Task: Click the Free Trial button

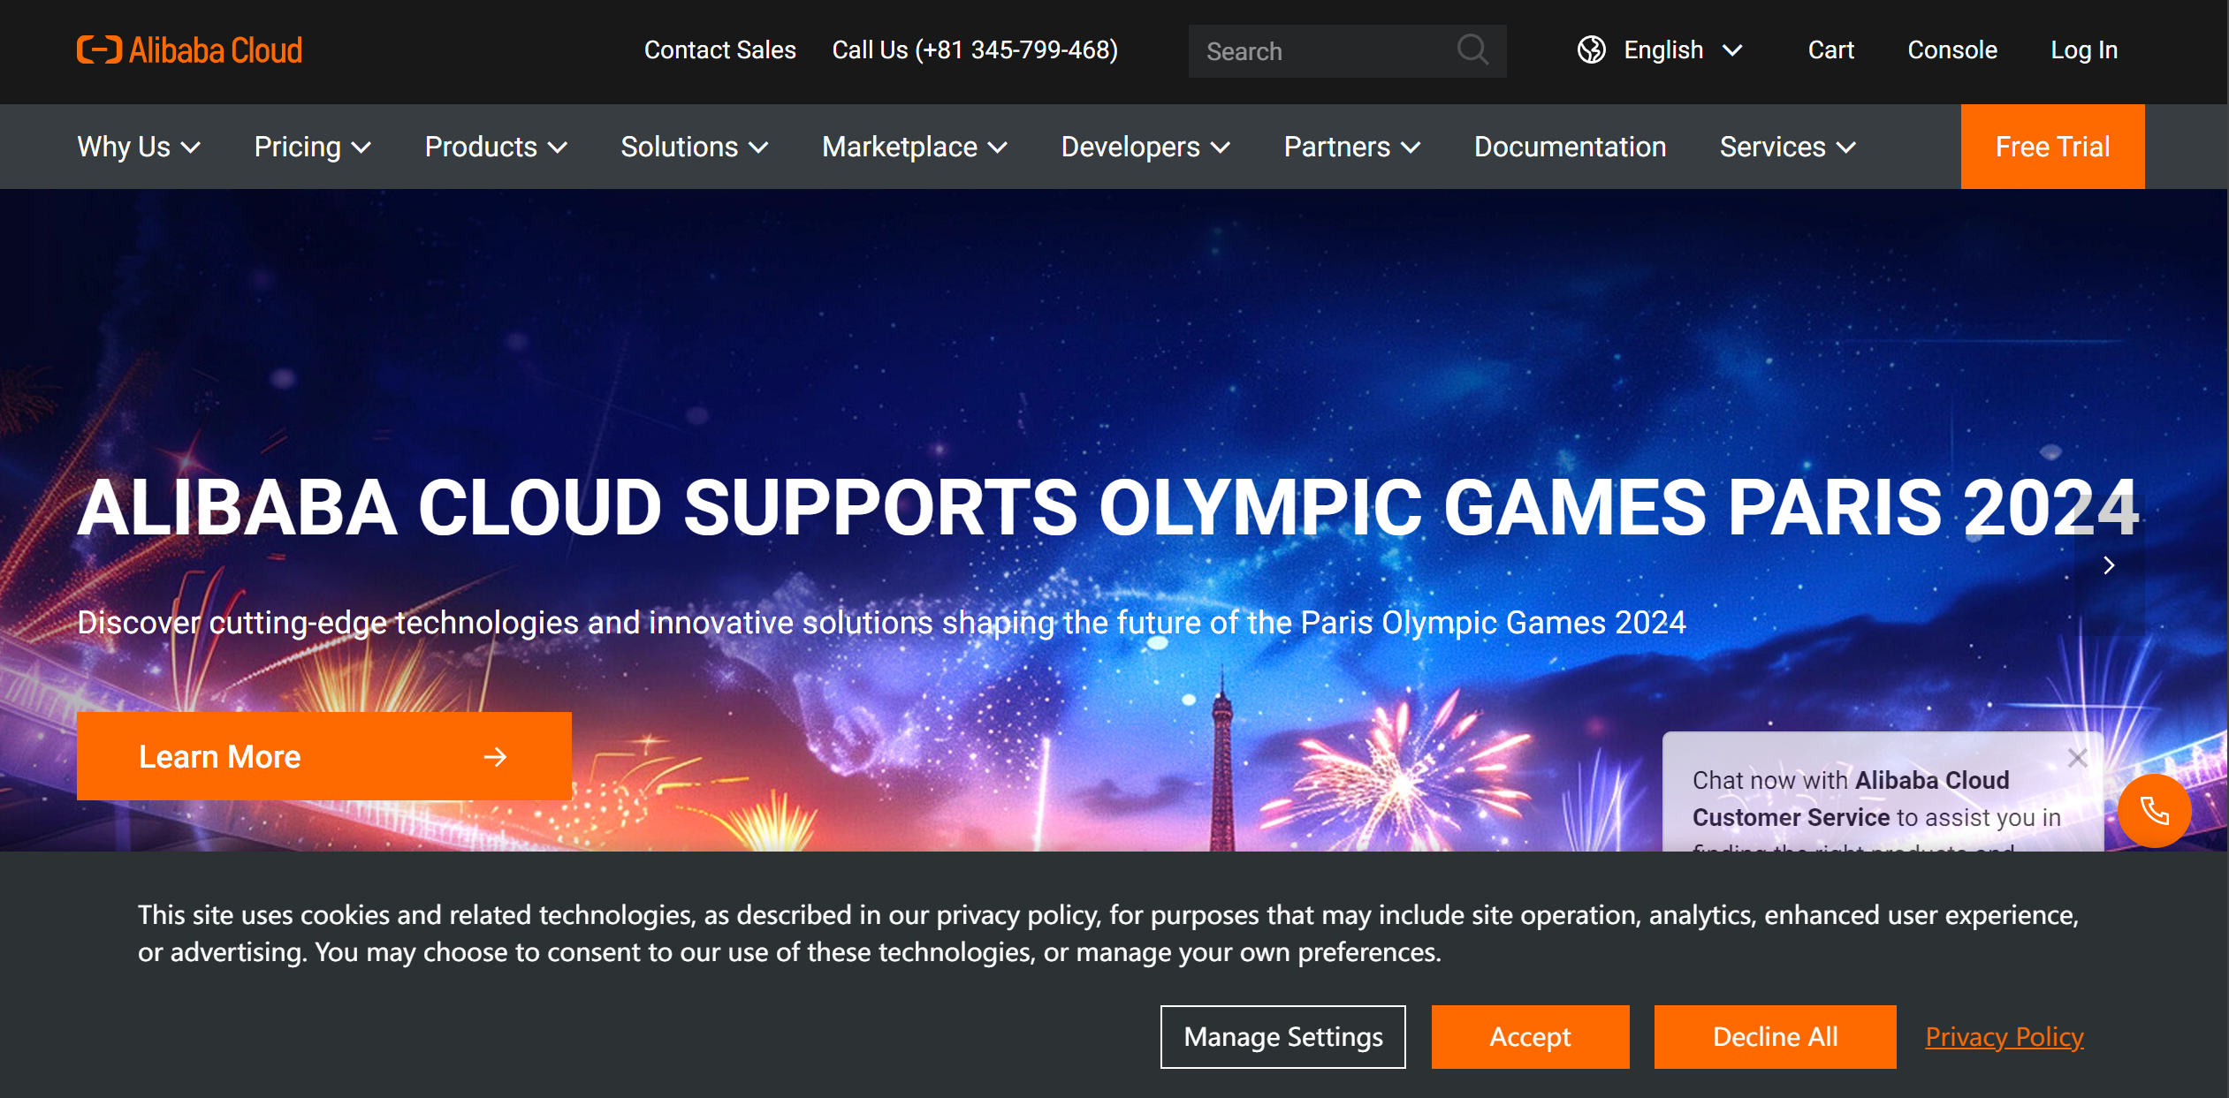Action: coord(2051,147)
